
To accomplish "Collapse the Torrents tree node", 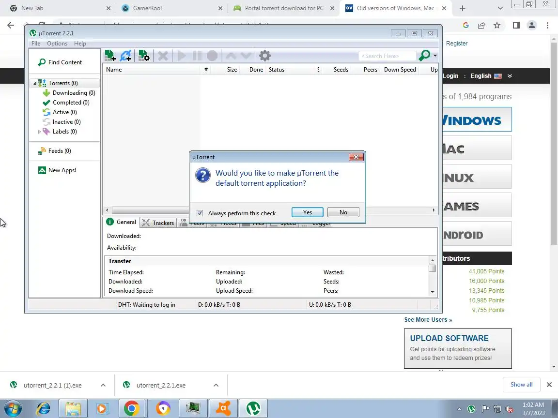I will tap(35, 83).
